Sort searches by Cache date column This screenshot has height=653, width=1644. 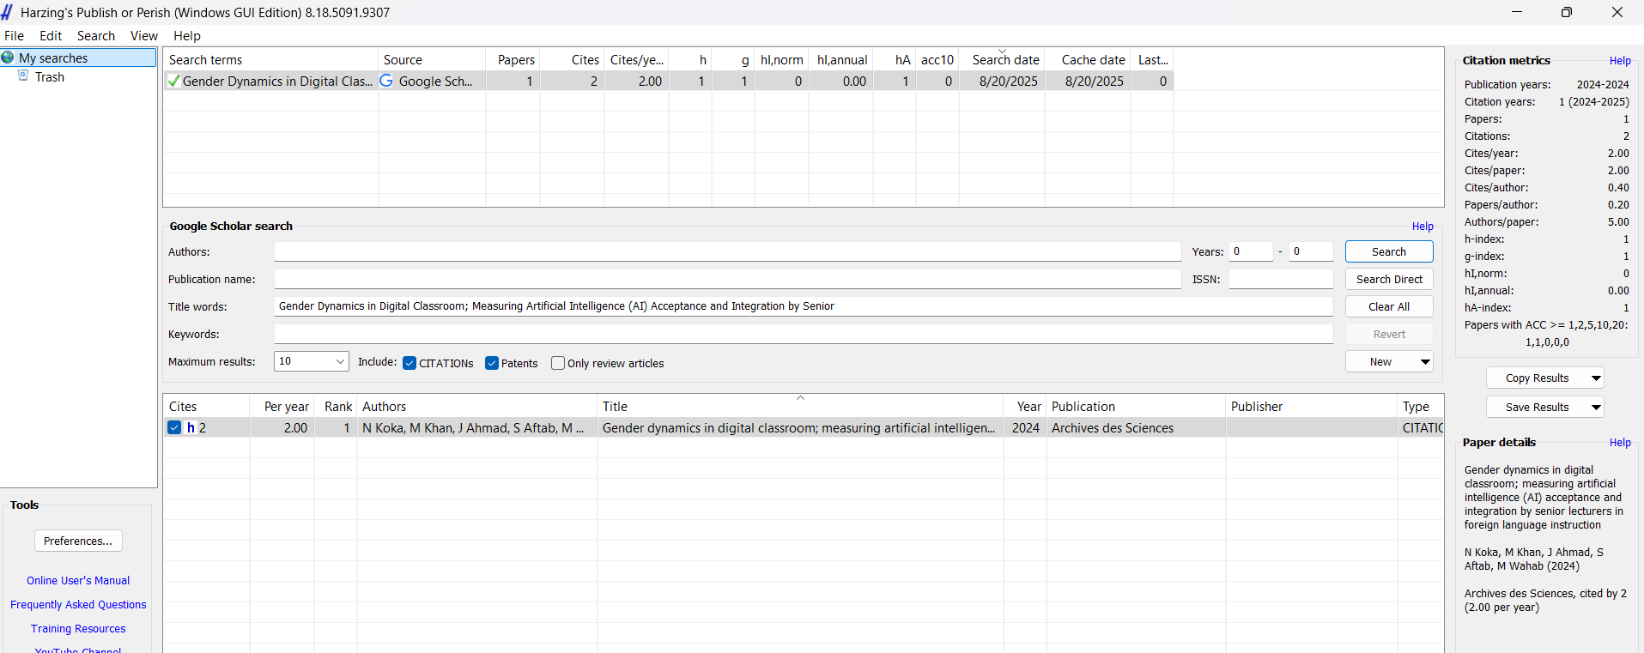tap(1088, 59)
